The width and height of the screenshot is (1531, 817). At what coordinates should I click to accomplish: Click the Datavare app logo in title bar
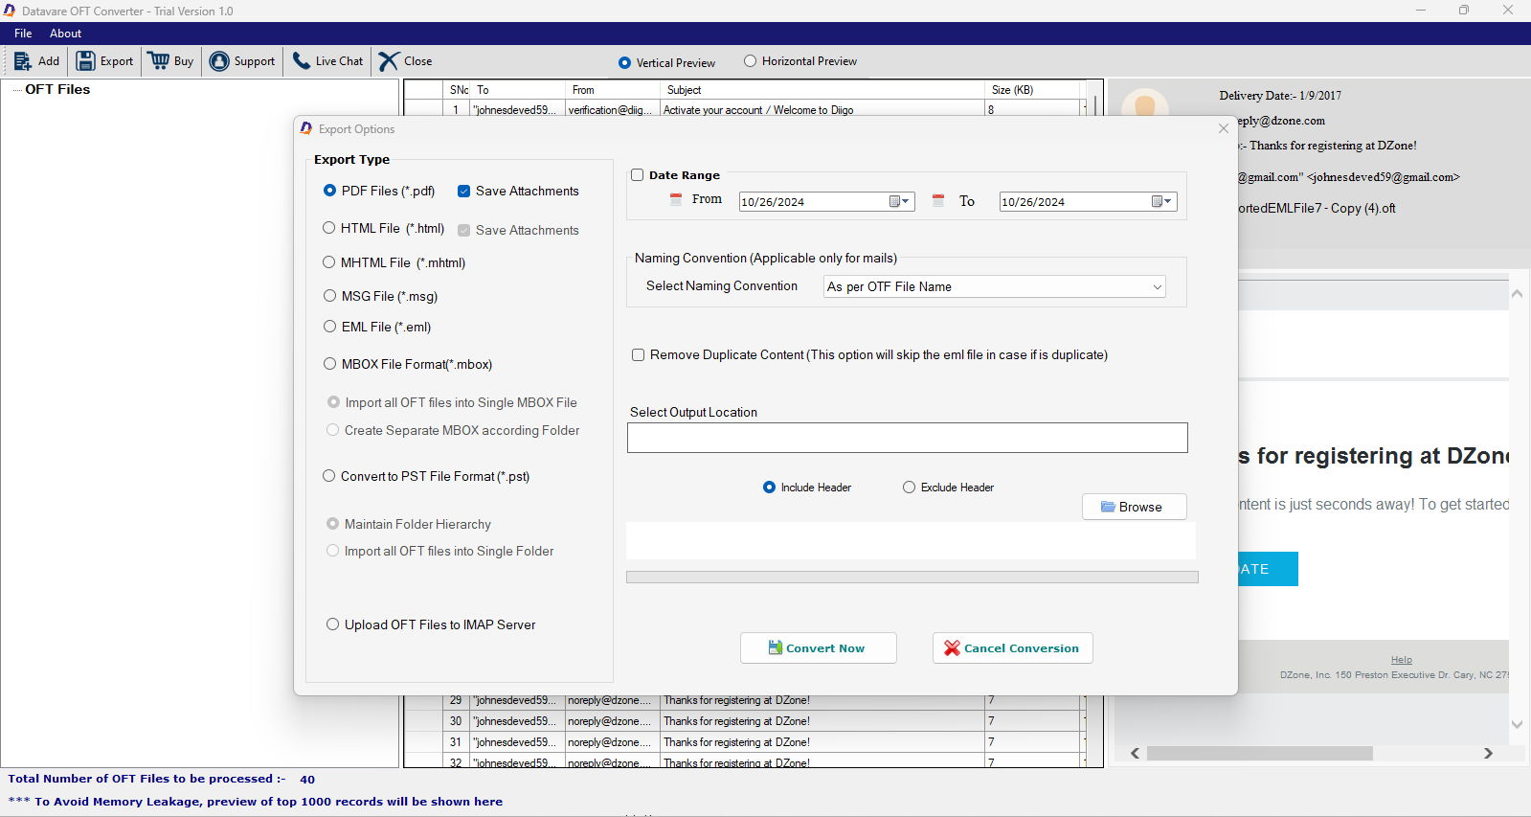click(10, 11)
